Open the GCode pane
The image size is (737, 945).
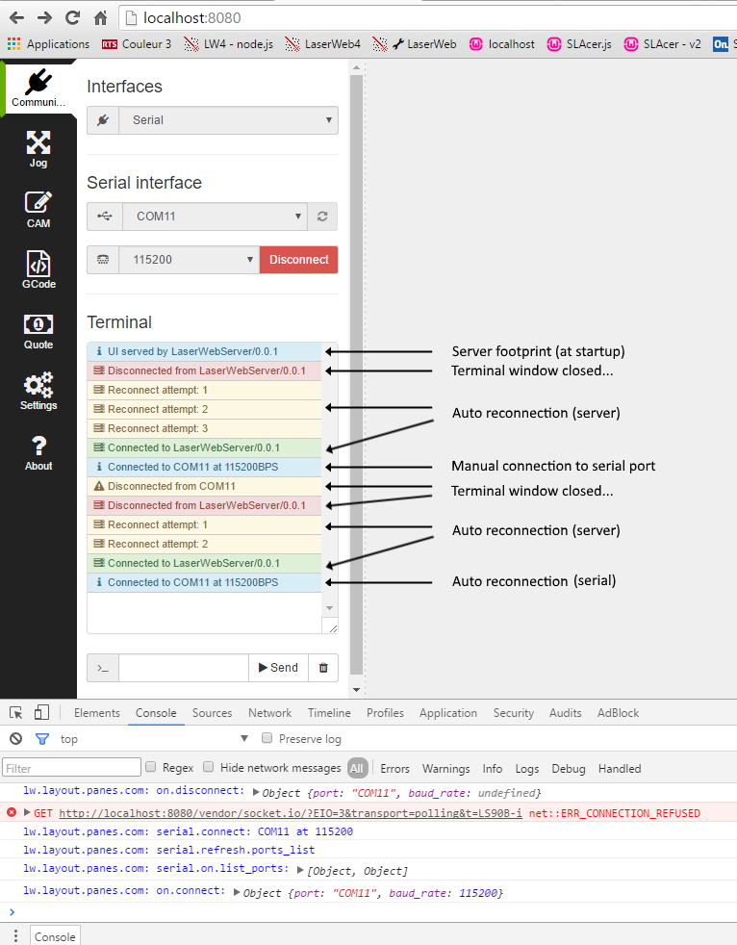(38, 270)
